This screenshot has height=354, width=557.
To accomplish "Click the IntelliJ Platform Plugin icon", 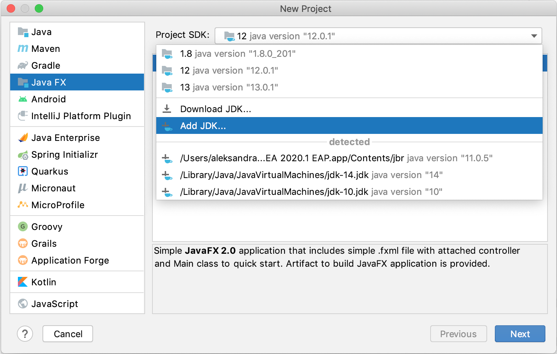I will click(x=23, y=116).
